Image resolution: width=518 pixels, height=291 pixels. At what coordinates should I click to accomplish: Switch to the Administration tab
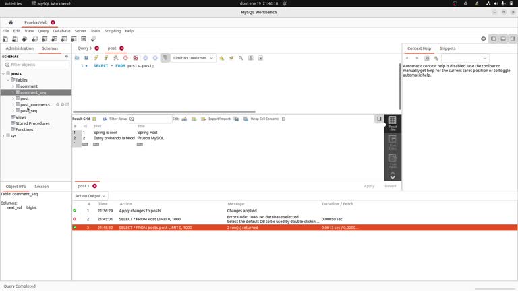tap(20, 48)
